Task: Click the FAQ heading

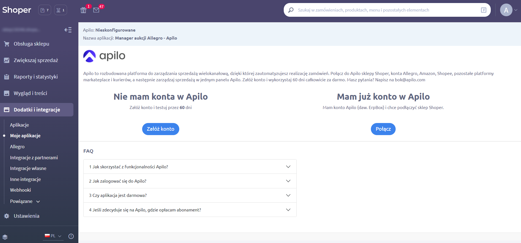Action: point(88,151)
